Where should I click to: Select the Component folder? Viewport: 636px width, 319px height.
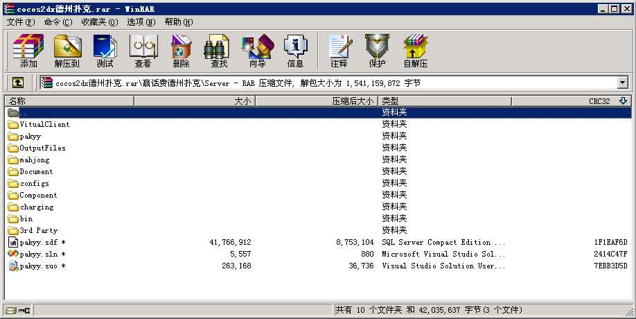tap(38, 195)
